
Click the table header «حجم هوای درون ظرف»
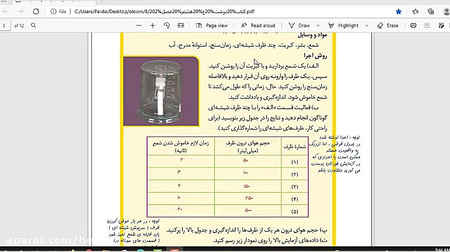coord(248,143)
